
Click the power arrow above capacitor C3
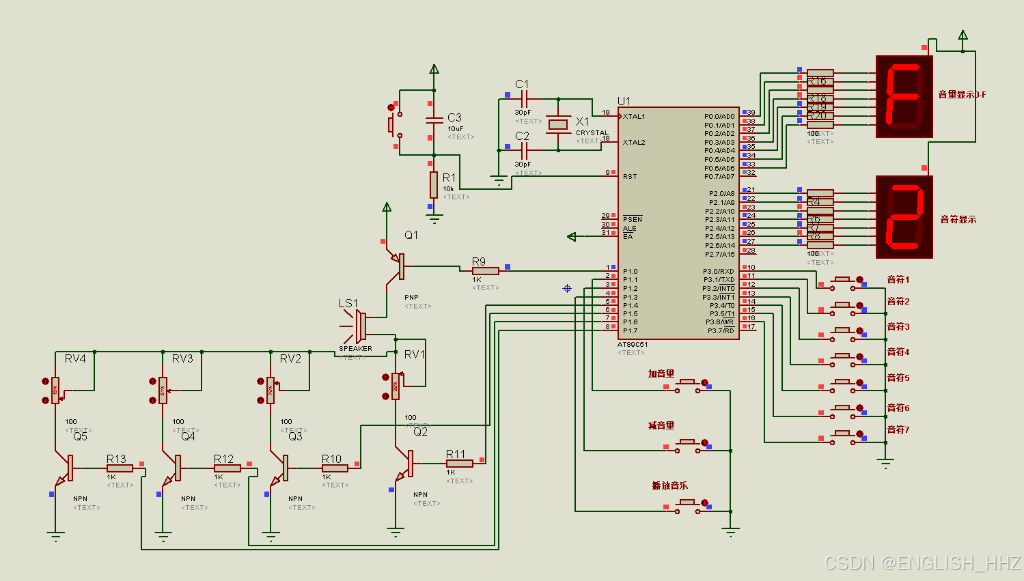434,69
